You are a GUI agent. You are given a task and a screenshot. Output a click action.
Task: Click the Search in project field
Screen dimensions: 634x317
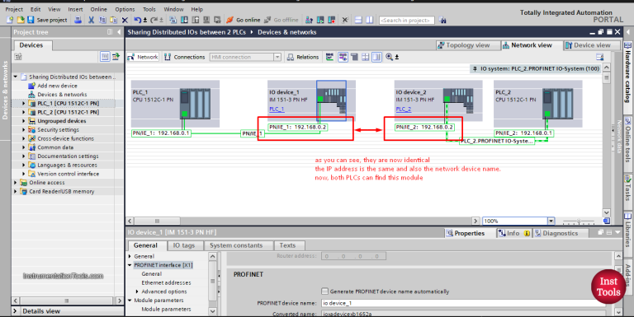pyautogui.click(x=407, y=20)
